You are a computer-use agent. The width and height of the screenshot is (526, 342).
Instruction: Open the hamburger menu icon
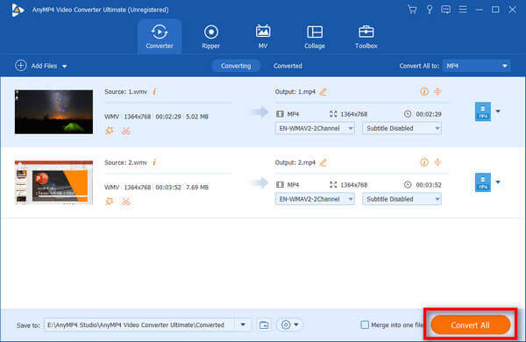tap(463, 10)
